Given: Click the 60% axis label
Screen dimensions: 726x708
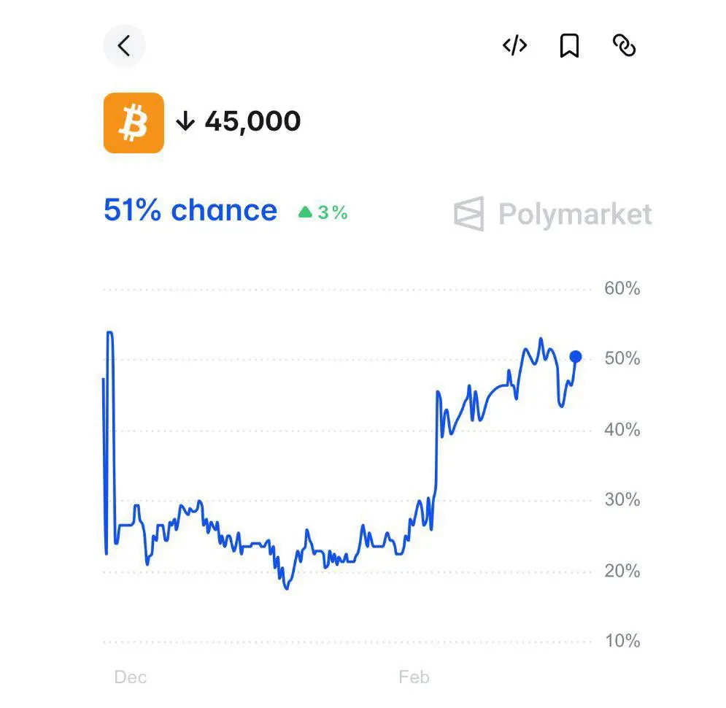Looking at the screenshot, I should [x=622, y=288].
